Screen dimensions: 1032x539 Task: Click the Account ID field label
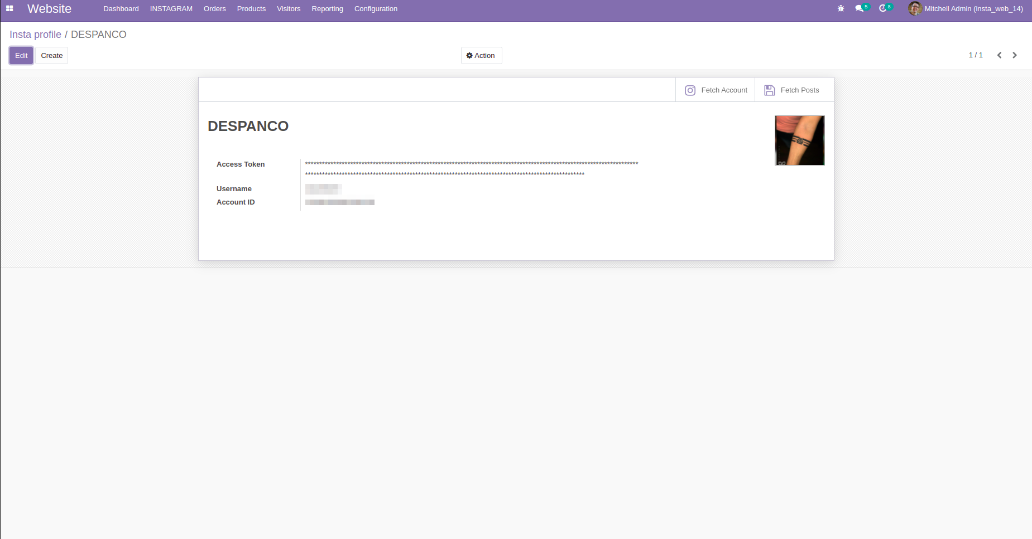236,202
